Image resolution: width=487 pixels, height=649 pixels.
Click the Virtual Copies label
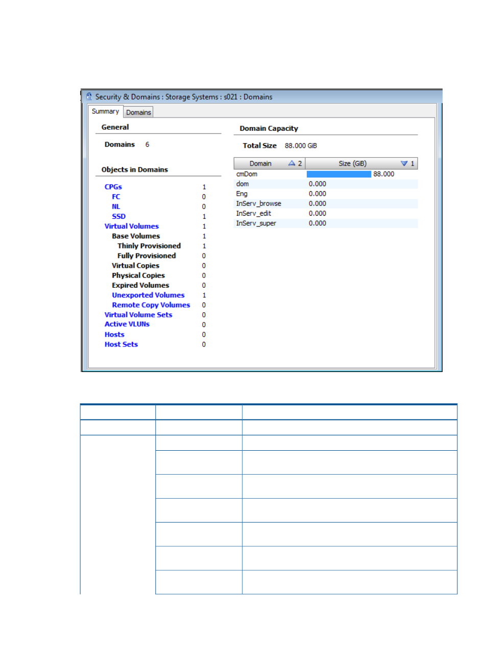pos(136,266)
